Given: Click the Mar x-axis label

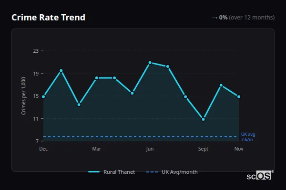Looking at the screenshot, I should (97, 149).
